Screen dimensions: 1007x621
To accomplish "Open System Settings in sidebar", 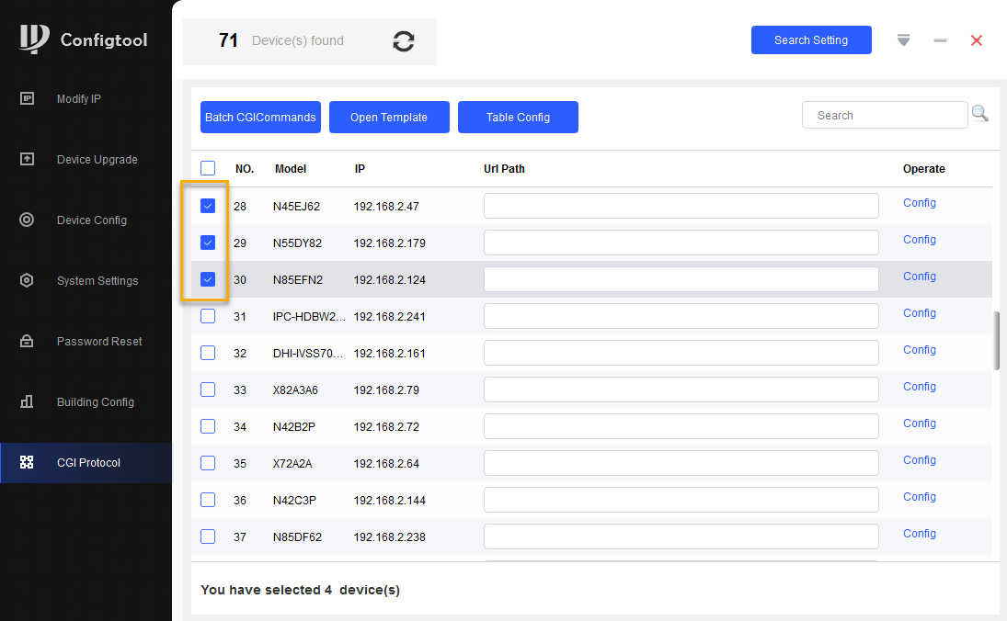I will click(x=97, y=281).
